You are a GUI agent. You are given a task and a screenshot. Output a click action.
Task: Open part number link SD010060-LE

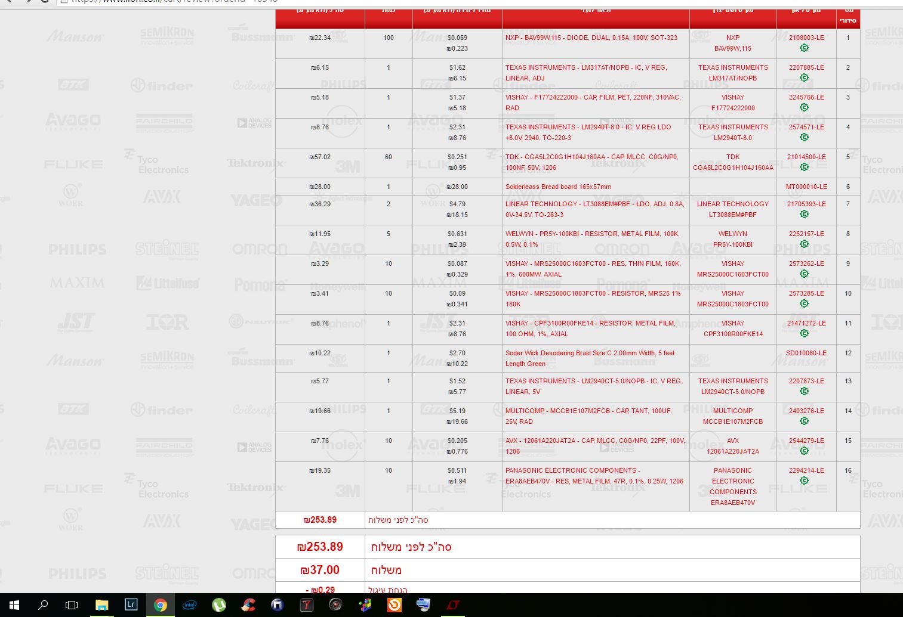806,353
